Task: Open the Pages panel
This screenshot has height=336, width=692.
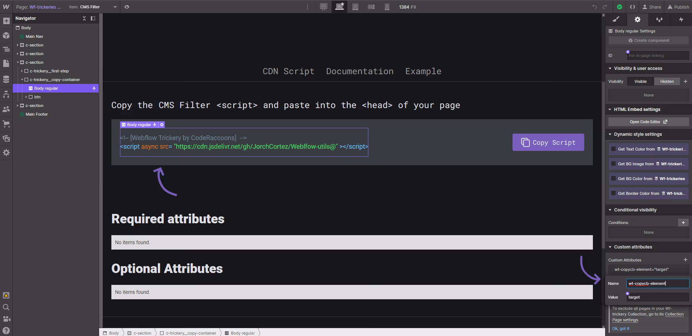Action: (x=6, y=63)
